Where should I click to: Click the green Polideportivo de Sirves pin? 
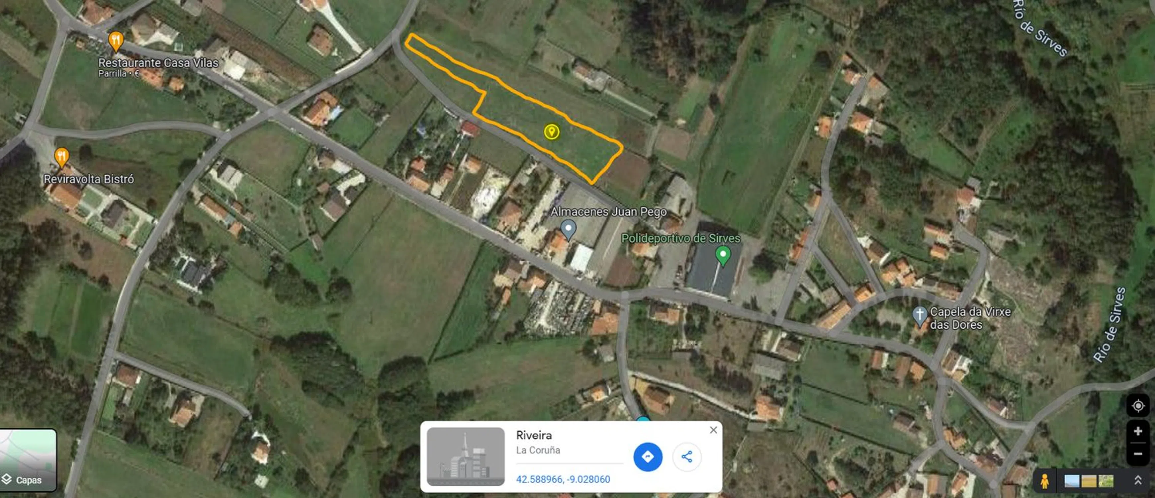723,256
